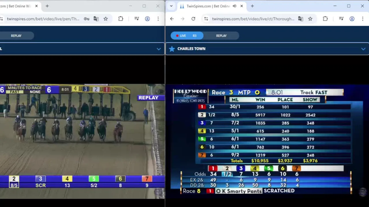
Task: Open tab search dropdown in right window
Action: tap(171, 6)
